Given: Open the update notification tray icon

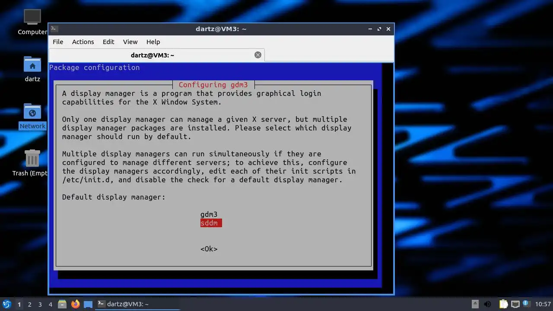Looking at the screenshot, I should 526,304.
